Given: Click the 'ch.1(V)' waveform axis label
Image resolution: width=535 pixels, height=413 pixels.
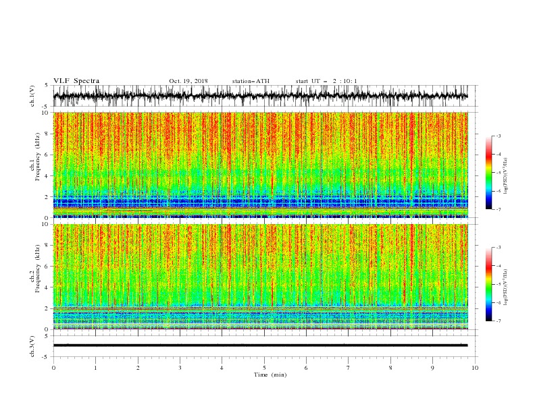Looking at the screenshot, I should click(32, 96).
